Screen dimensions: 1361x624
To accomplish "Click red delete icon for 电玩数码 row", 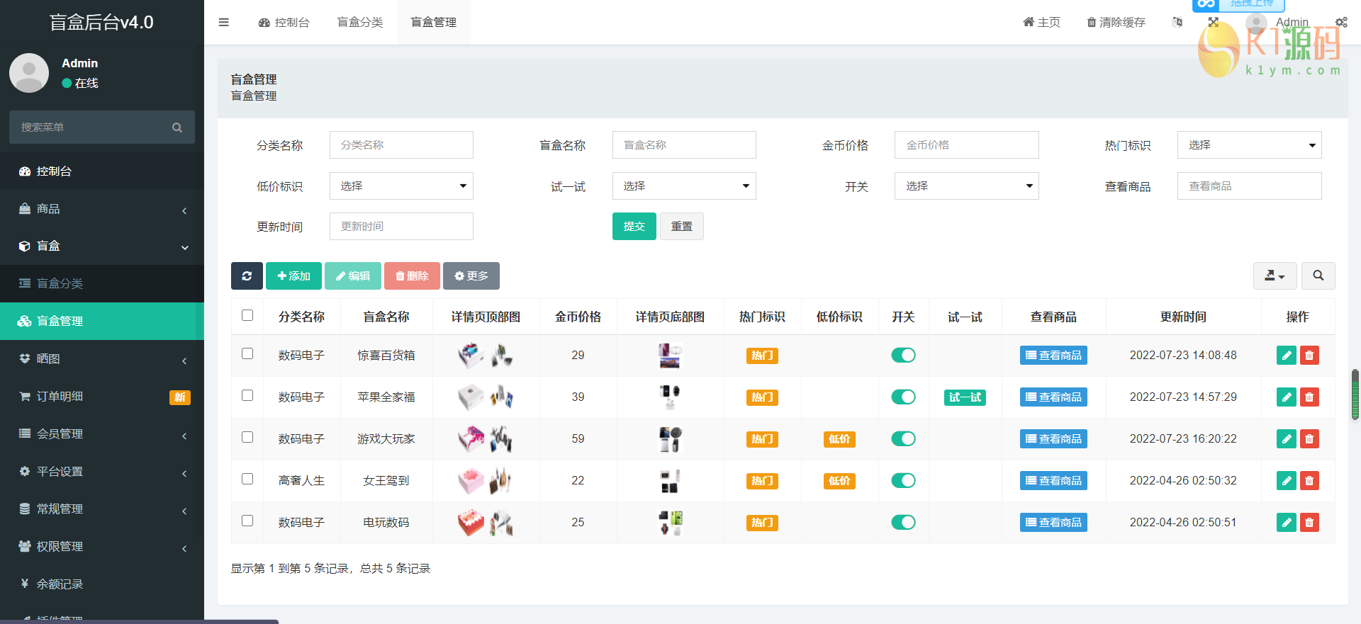I will click(1309, 523).
